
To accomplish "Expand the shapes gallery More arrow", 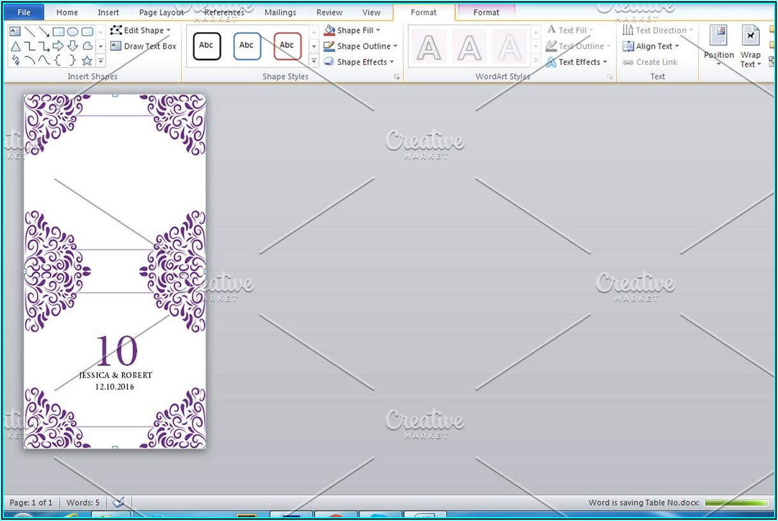I will click(101, 62).
